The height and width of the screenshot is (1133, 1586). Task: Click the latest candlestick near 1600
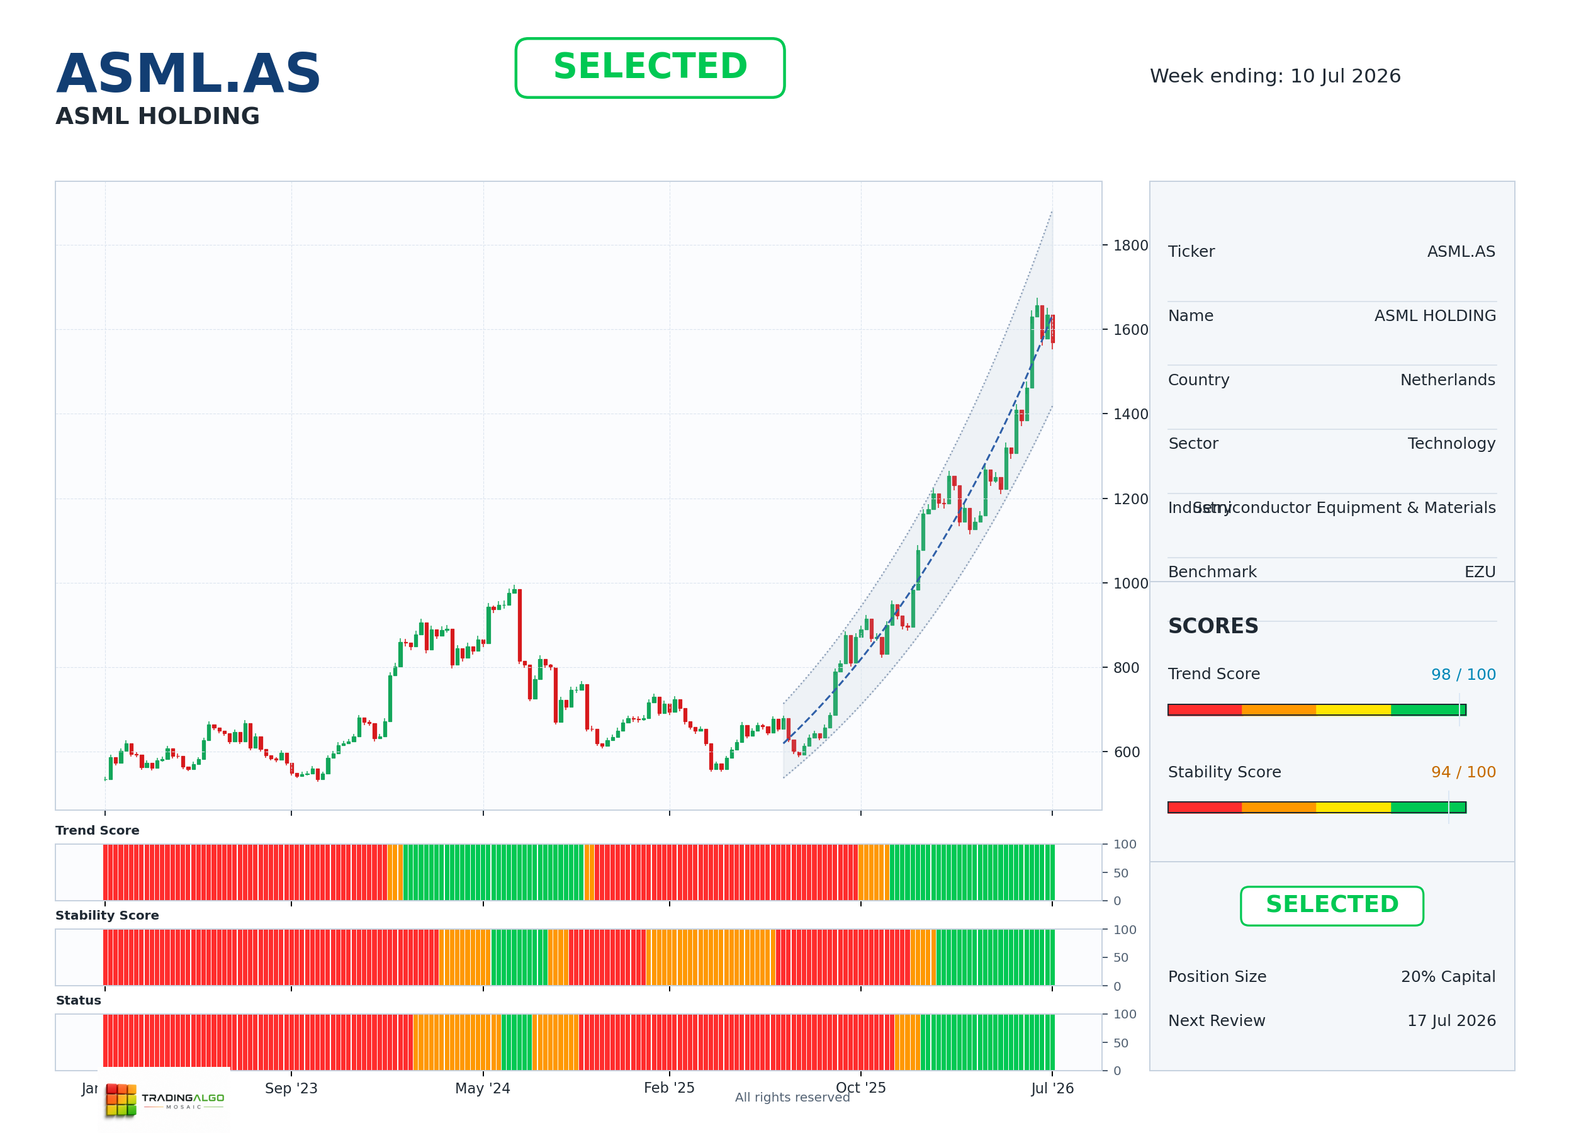coord(1052,329)
